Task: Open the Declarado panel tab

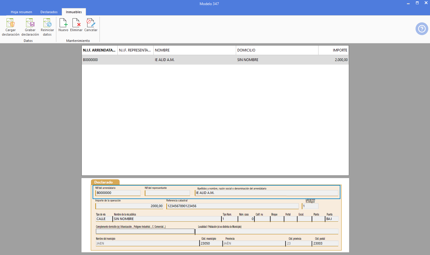Action: click(x=105, y=182)
